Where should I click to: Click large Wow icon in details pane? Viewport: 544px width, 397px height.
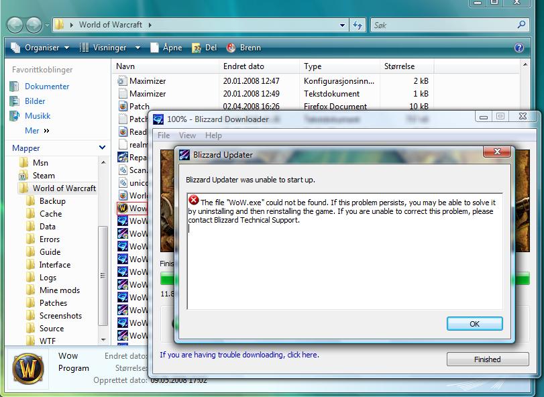click(x=28, y=369)
